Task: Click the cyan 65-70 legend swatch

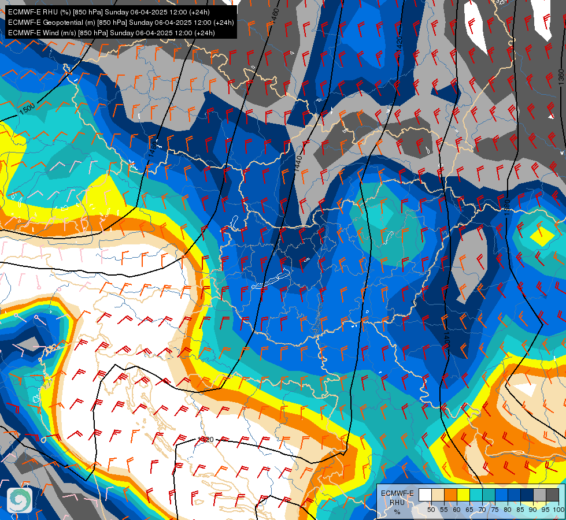Action: [x=476, y=495]
